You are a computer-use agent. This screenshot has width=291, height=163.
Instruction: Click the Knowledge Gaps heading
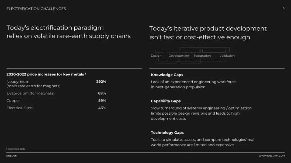[x=167, y=75]
